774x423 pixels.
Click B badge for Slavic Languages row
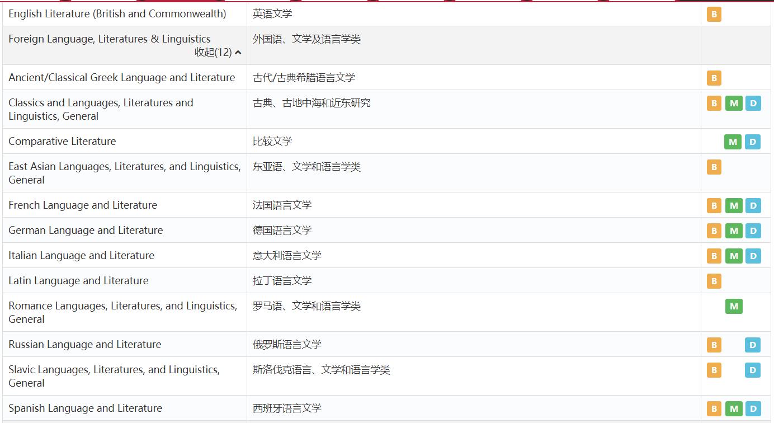pos(714,370)
